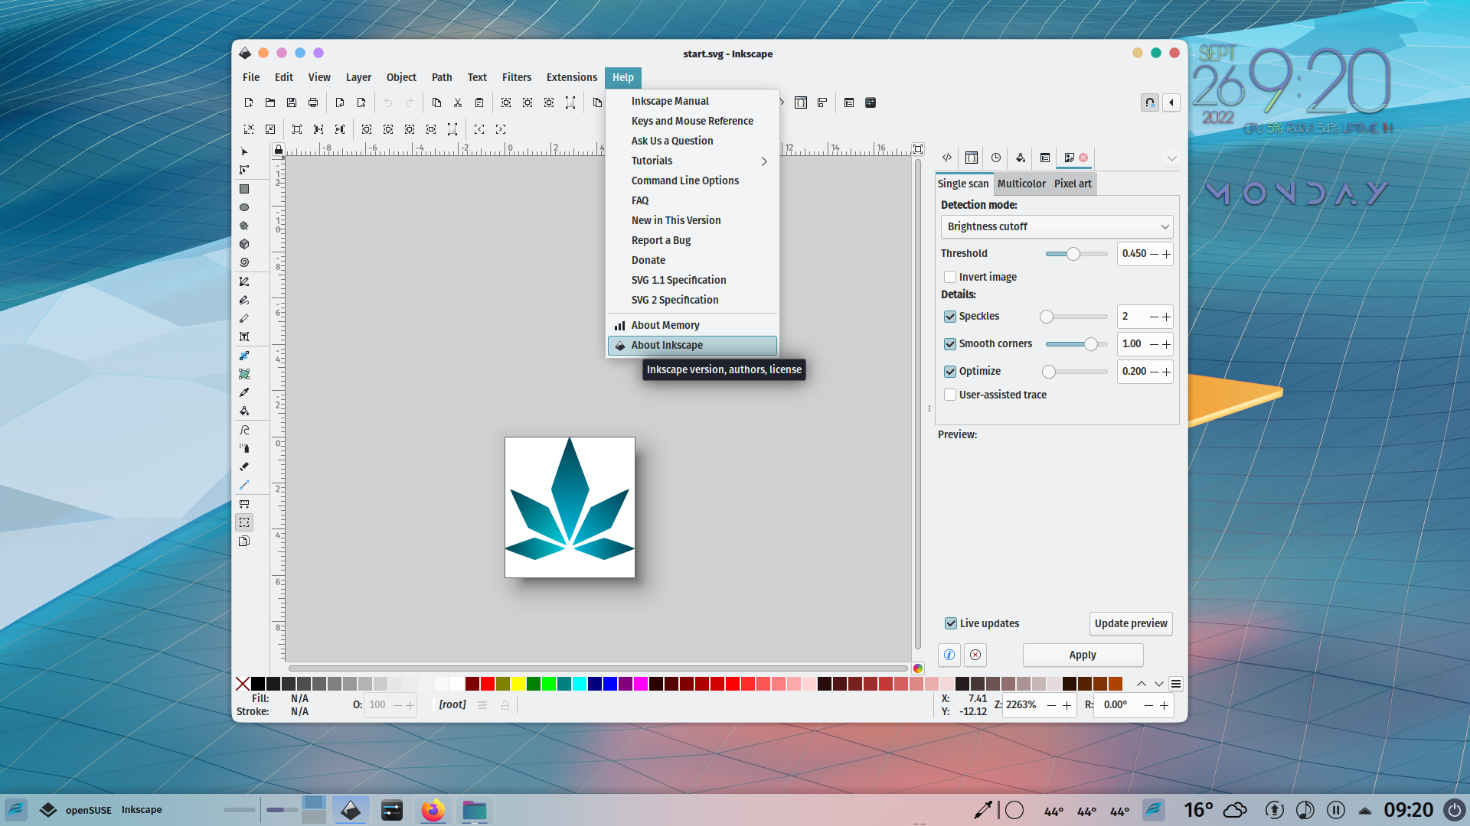
Task: Increase the Threshold value with plus
Action: click(x=1166, y=254)
